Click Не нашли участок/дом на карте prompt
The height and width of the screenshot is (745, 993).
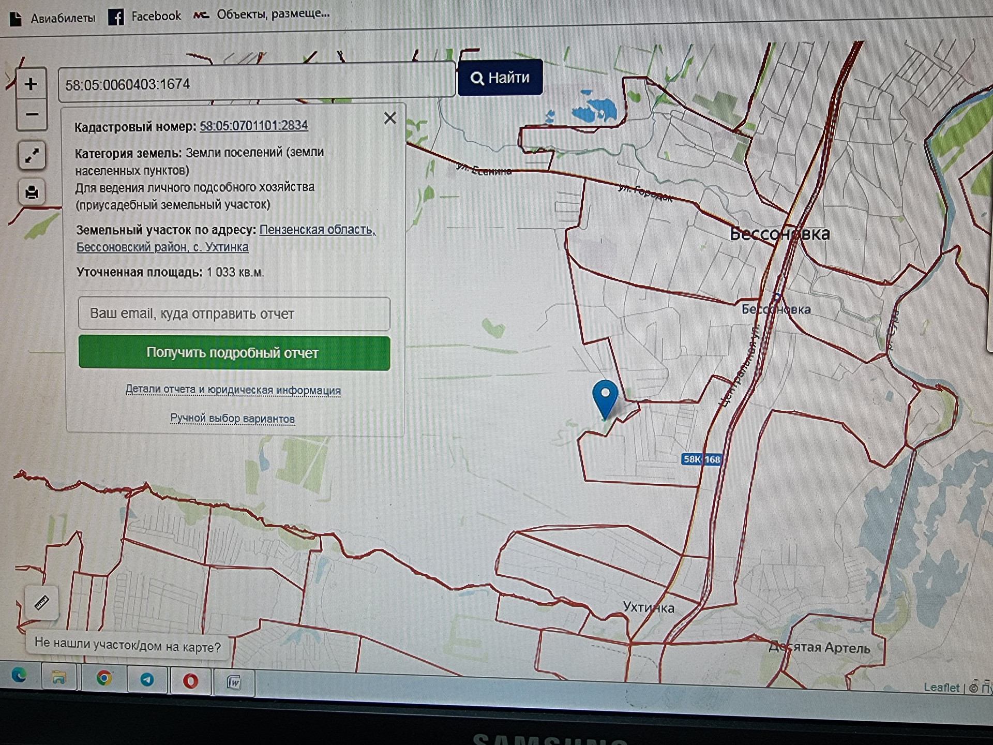127,645
